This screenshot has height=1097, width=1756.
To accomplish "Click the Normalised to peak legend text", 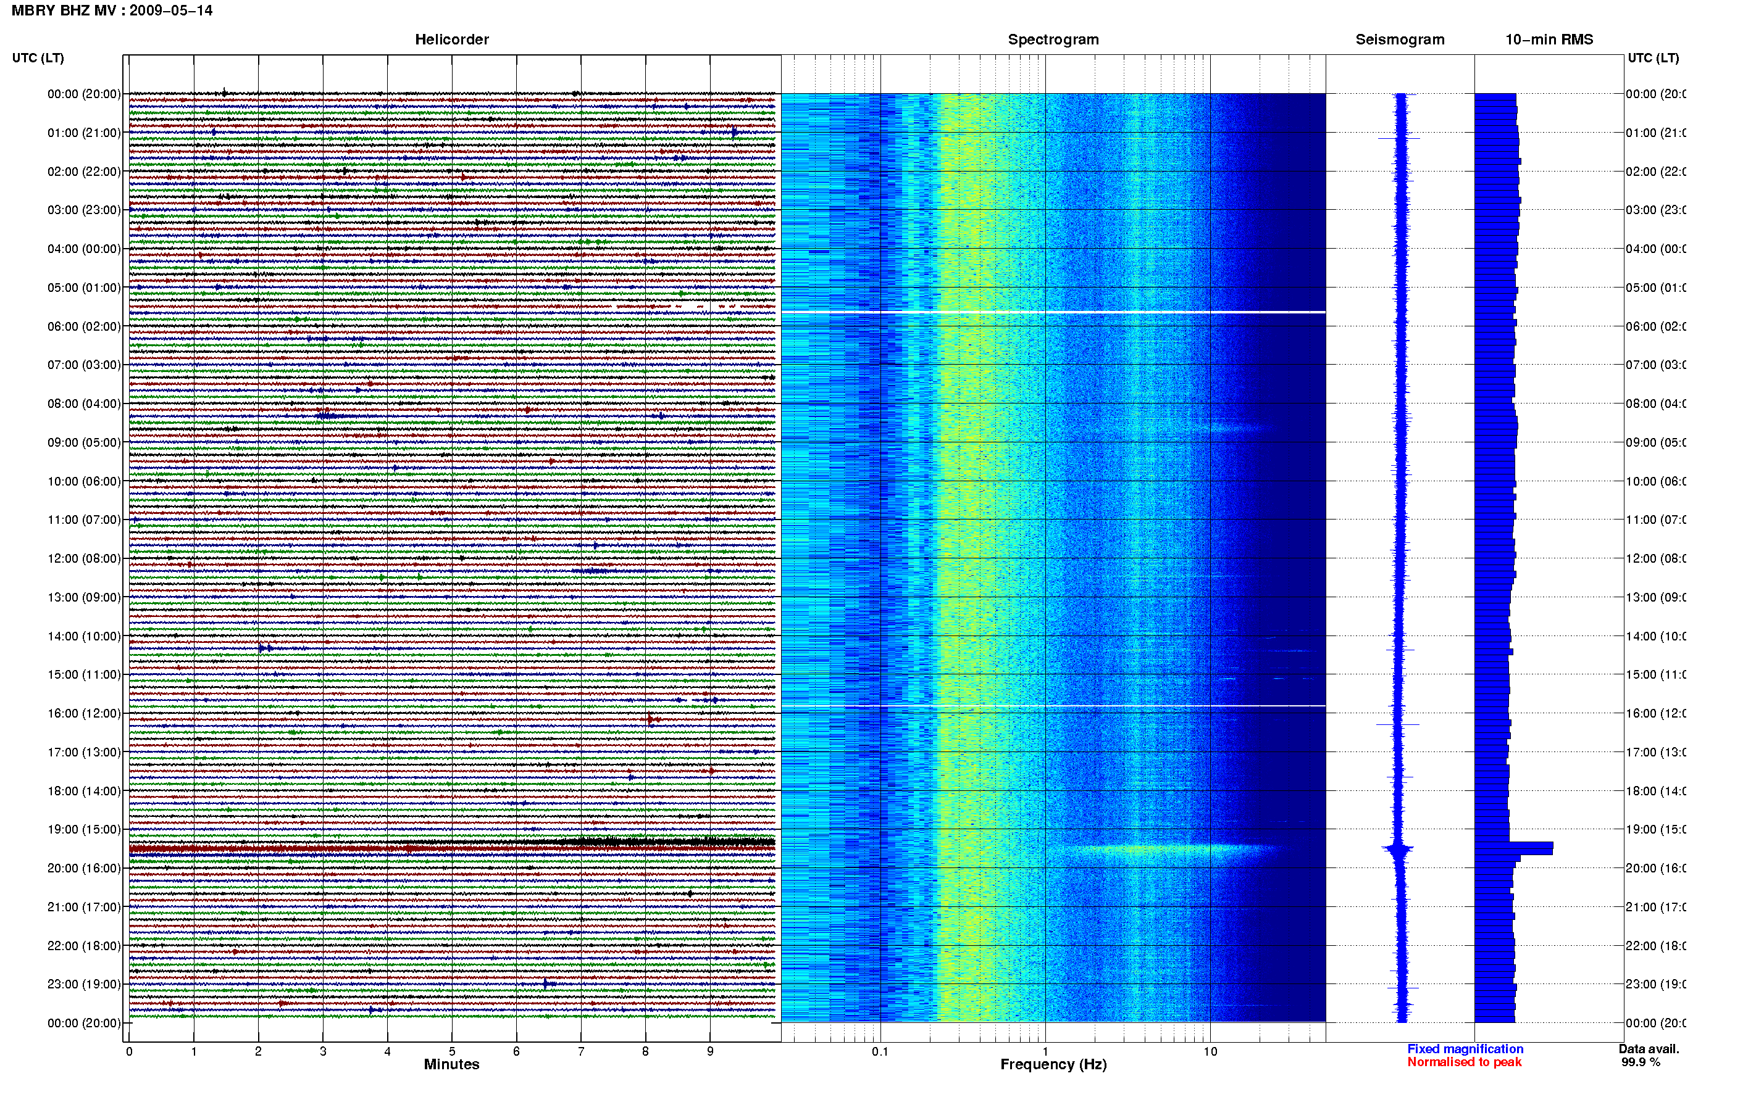I will (x=1464, y=1062).
